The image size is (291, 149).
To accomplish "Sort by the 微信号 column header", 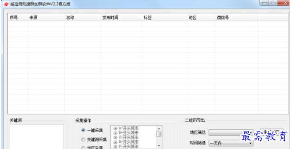I will [x=237, y=18].
